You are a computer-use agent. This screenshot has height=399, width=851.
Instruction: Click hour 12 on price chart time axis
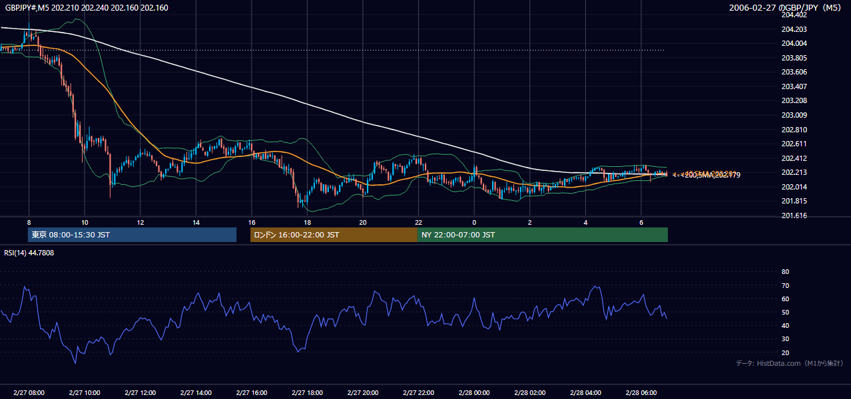point(141,222)
